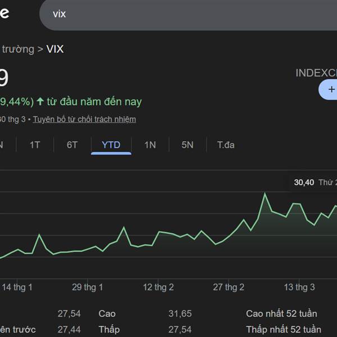337x337 pixels.
Task: Select the 6T time range tab
Action: click(72, 145)
